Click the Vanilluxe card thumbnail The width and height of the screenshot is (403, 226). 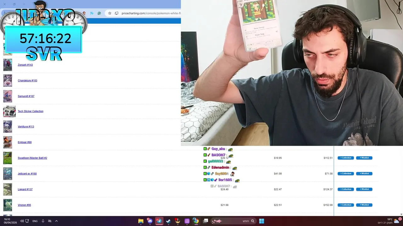pos(8,127)
